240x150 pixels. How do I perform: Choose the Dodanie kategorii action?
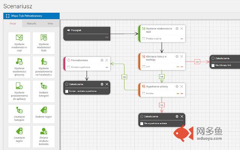(x=43, y=91)
